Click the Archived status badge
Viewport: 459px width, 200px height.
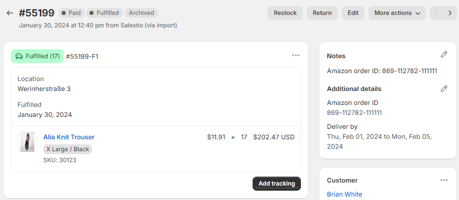(141, 13)
